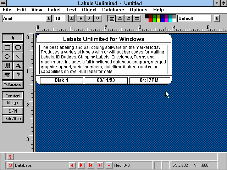Open the Label menu
The width and height of the screenshot is (227, 170).
click(x=54, y=10)
